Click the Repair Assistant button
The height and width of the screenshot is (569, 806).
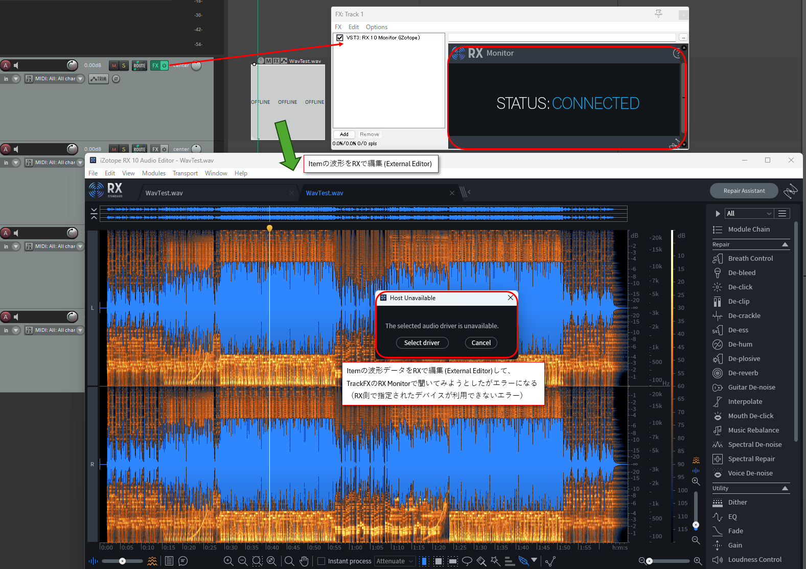click(x=744, y=191)
